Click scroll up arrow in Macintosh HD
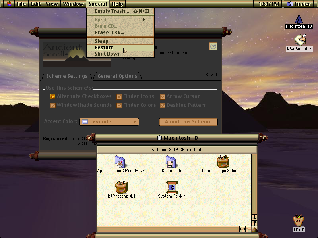This screenshot has height=238, width=318. pyautogui.click(x=254, y=217)
